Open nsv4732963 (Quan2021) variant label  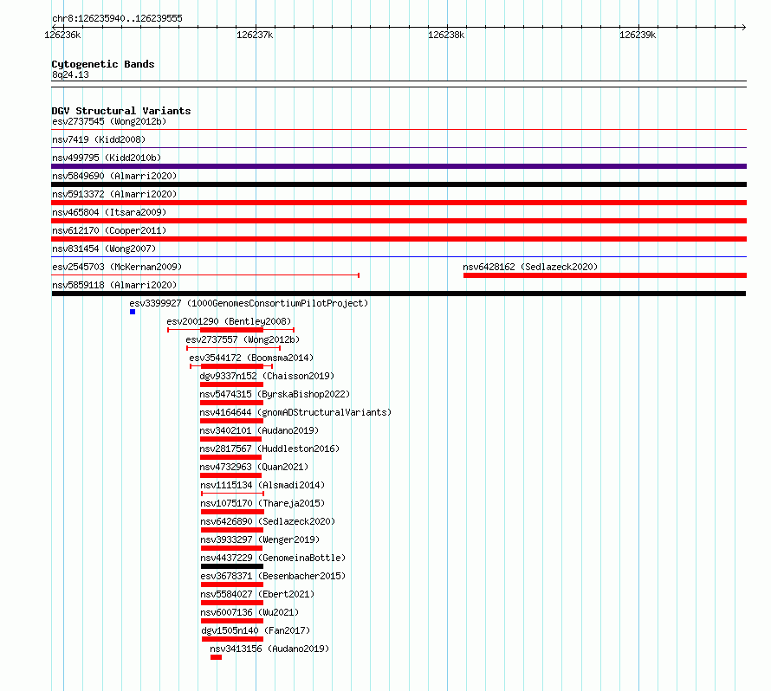pyautogui.click(x=254, y=467)
